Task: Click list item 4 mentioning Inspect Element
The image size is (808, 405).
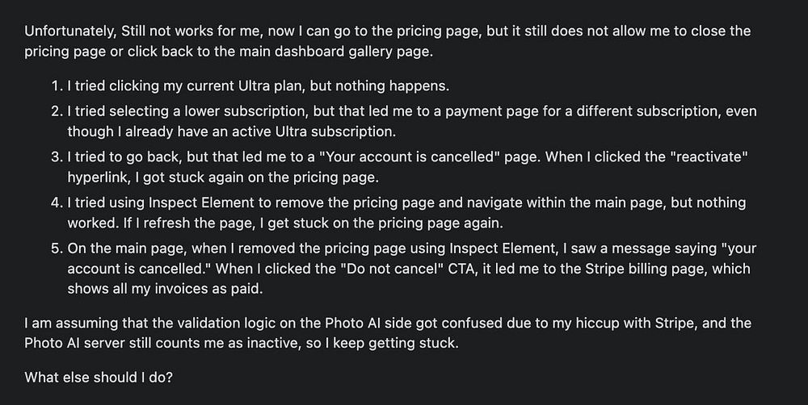Action: coord(398,213)
